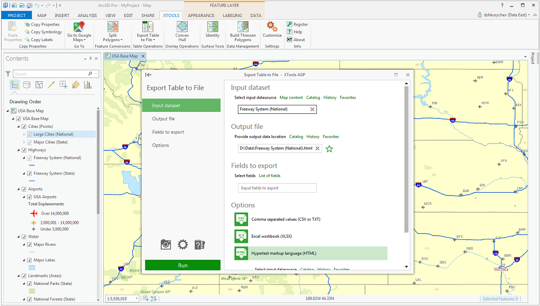The image size is (540, 306).
Task: Select List By Snapping icon
Action: tap(63, 84)
